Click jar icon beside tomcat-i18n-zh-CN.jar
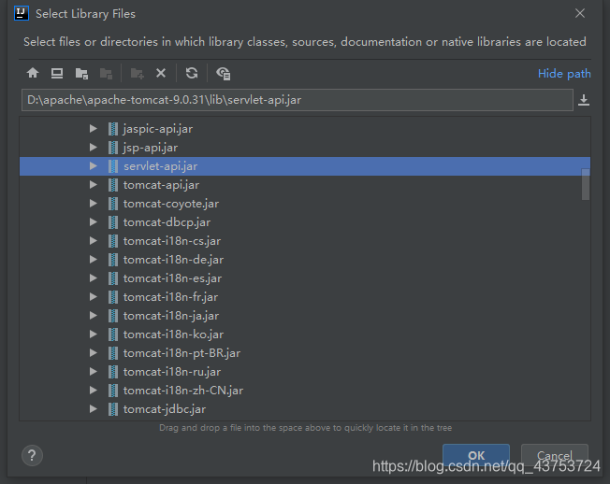The height and width of the screenshot is (484, 610). (x=113, y=390)
